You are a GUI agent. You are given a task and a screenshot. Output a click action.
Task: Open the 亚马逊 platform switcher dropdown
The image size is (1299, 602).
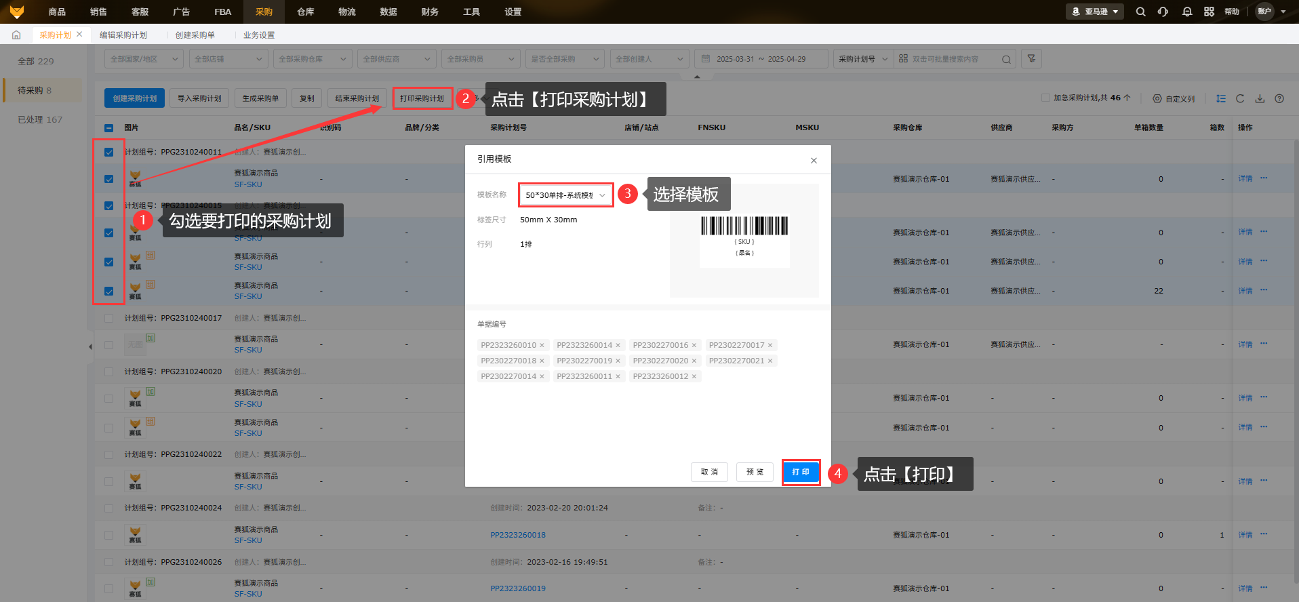[x=1095, y=12]
